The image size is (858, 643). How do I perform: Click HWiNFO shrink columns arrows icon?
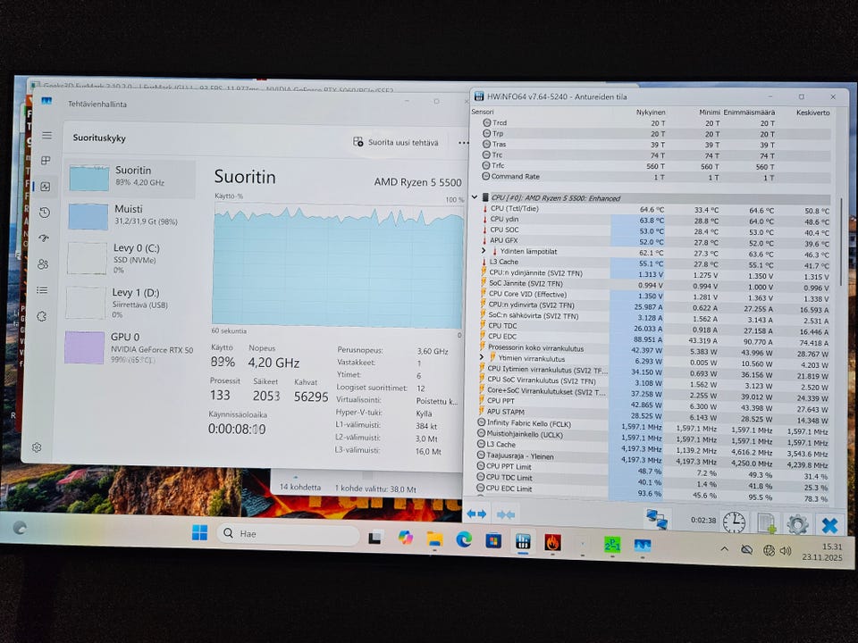coord(506,514)
